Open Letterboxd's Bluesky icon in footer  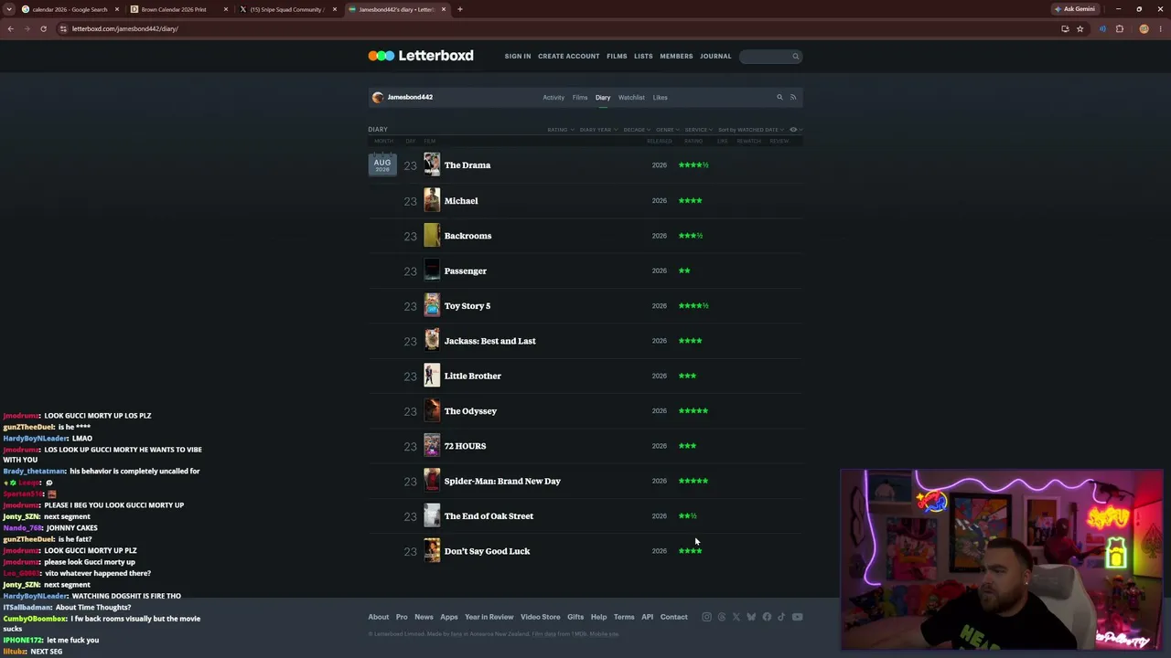[x=751, y=617]
